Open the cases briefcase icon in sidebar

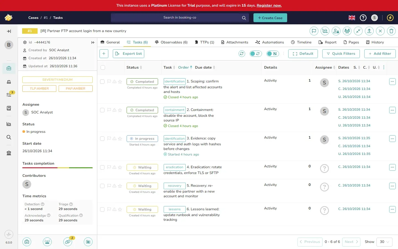(x=9, y=68)
